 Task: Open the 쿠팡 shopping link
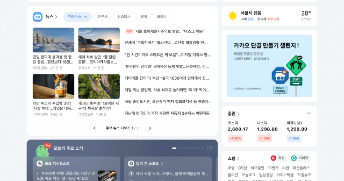pos(231,168)
